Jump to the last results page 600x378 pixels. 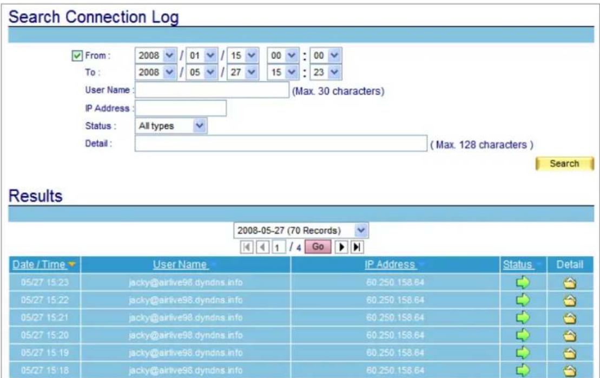tap(357, 247)
